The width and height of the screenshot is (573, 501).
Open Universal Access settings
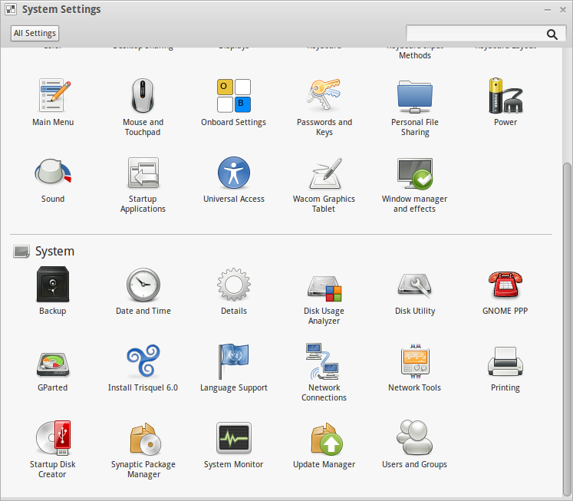pyautogui.click(x=234, y=174)
